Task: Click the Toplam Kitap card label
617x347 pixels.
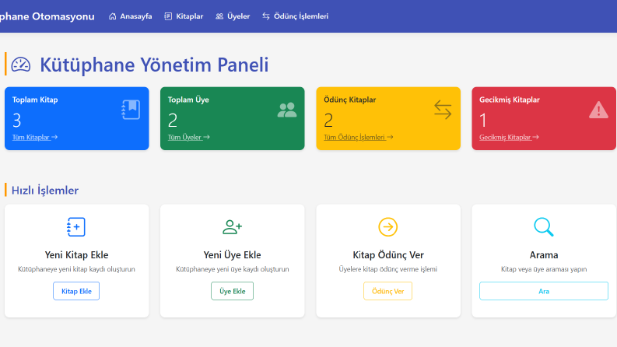Action: tap(35, 100)
